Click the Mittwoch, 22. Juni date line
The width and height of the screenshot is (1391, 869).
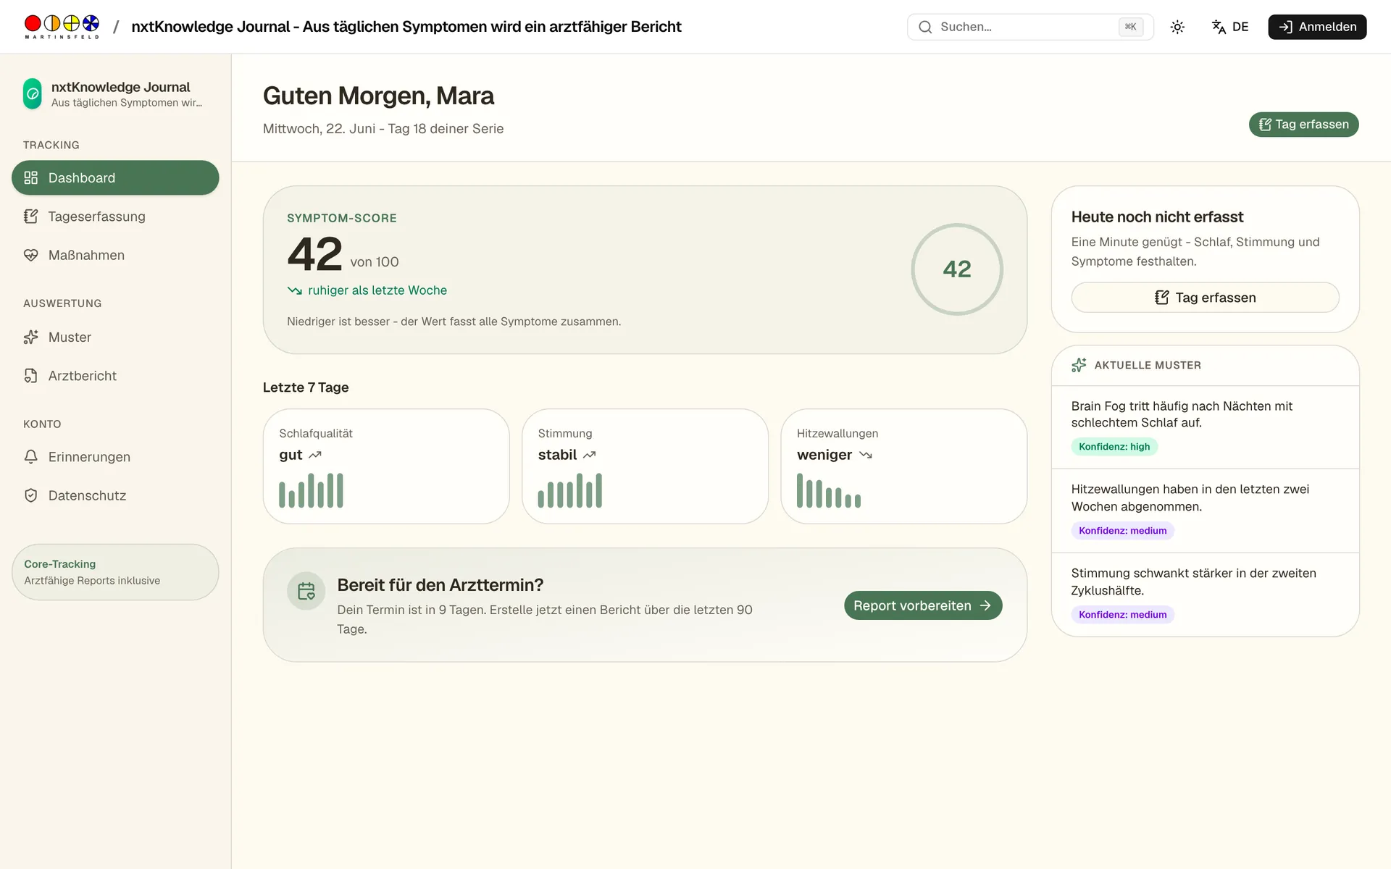coord(383,129)
